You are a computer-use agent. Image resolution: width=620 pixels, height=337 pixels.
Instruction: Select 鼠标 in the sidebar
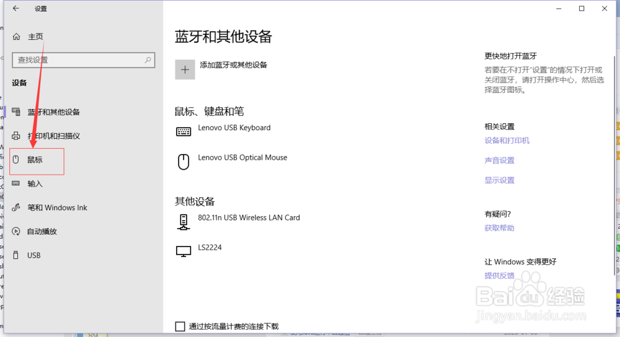coord(35,160)
